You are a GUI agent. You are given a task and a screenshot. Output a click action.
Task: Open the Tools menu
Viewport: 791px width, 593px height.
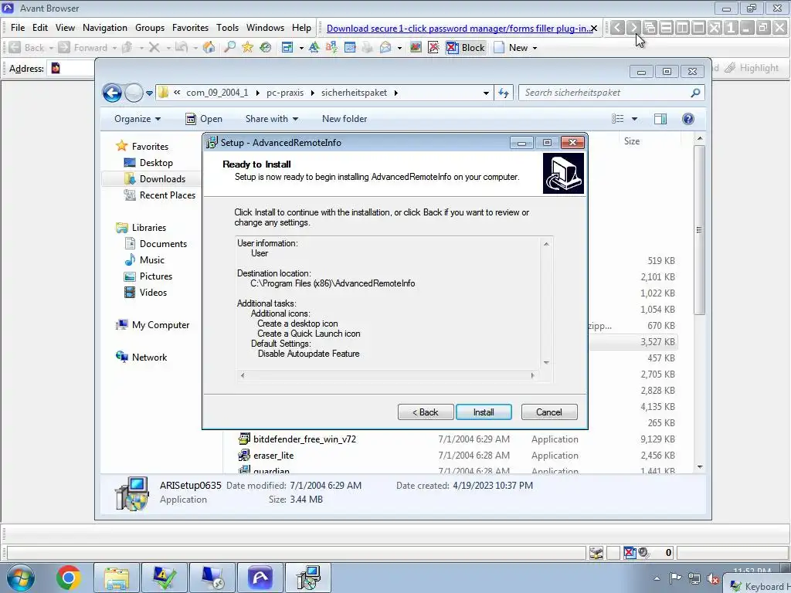228,28
